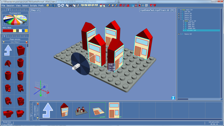
Task: Click the Open file folder toolbar icon
Action: pos(47,6)
